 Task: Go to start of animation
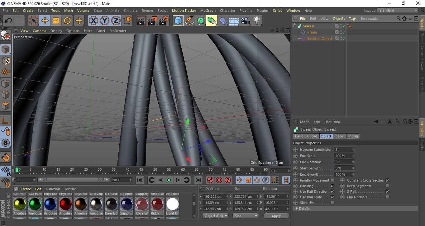point(140,180)
